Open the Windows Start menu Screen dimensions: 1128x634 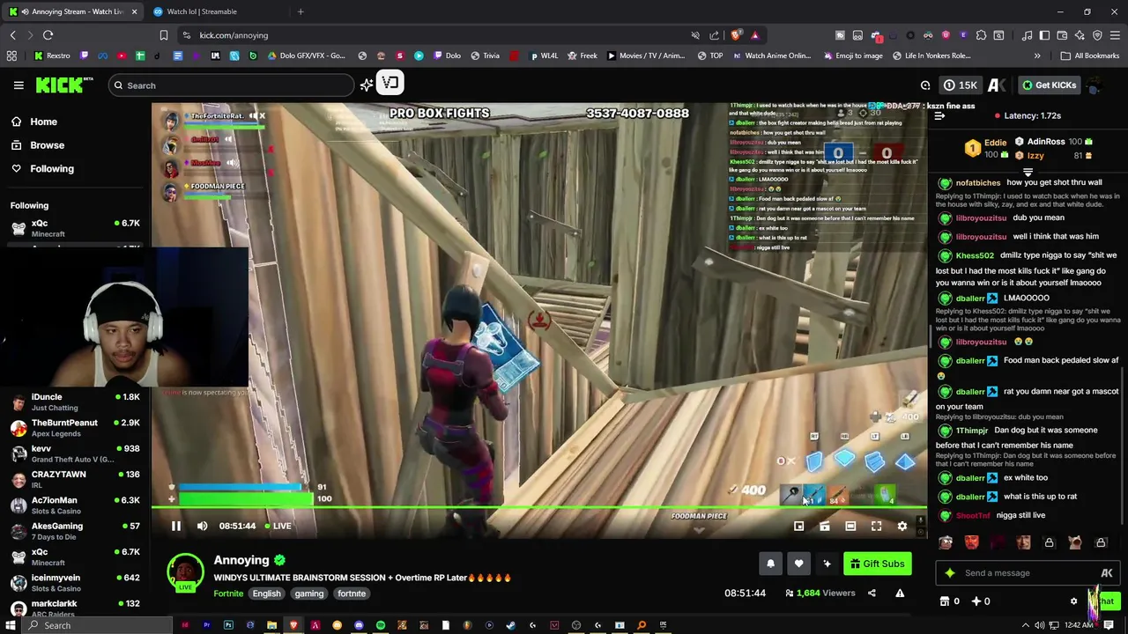tap(11, 625)
